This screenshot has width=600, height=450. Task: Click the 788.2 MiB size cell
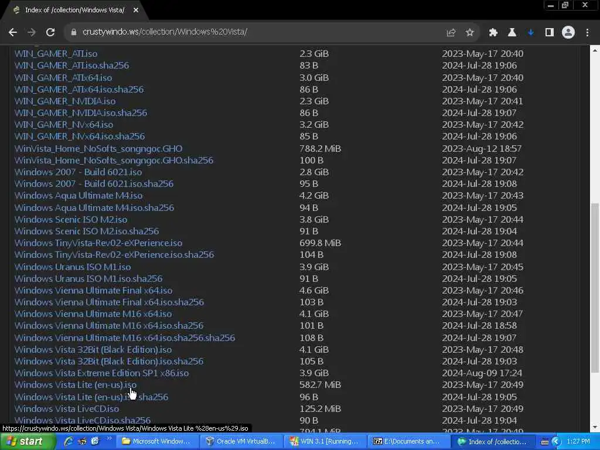[321, 149]
